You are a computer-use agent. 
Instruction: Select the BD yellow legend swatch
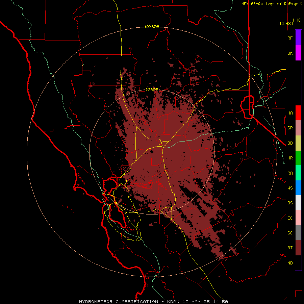coord(298,143)
